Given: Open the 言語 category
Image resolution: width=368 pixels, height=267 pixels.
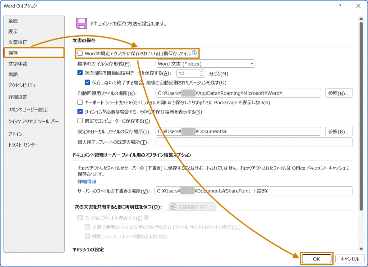Looking at the screenshot, I should coord(34,74).
